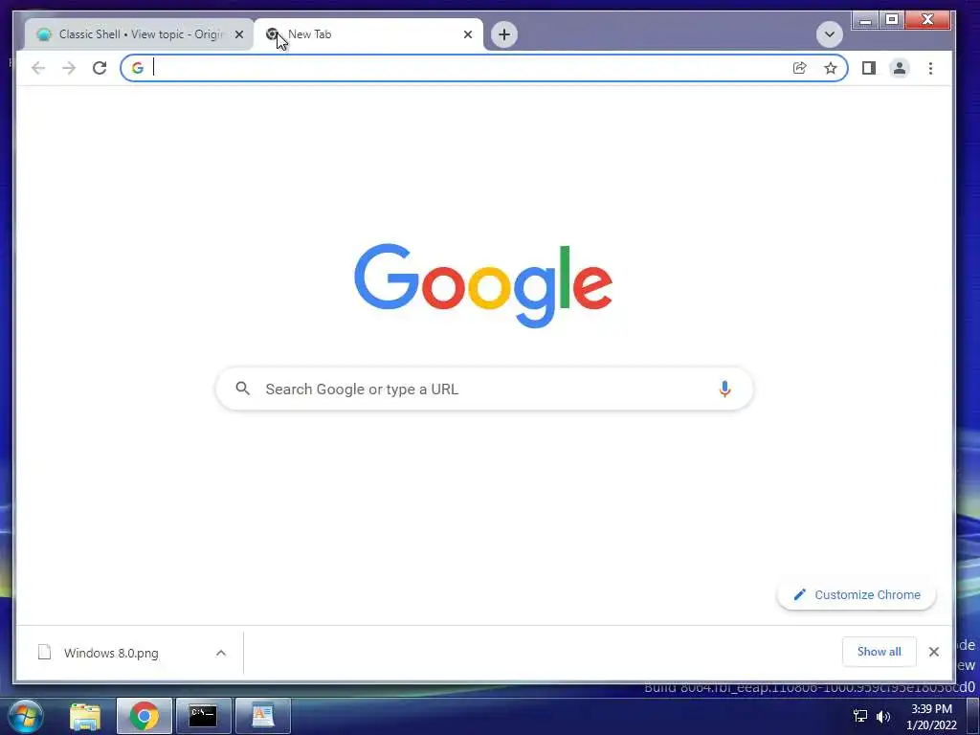Start voice search with microphone
This screenshot has width=980, height=735.
coord(724,389)
